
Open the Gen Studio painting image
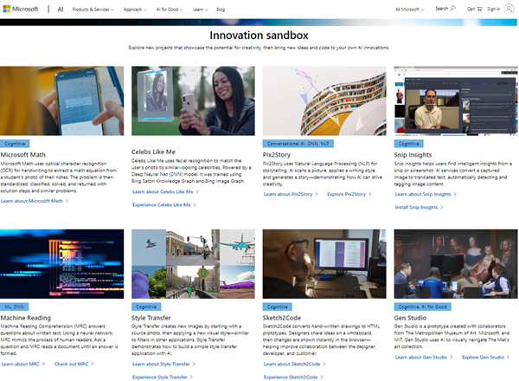456,264
